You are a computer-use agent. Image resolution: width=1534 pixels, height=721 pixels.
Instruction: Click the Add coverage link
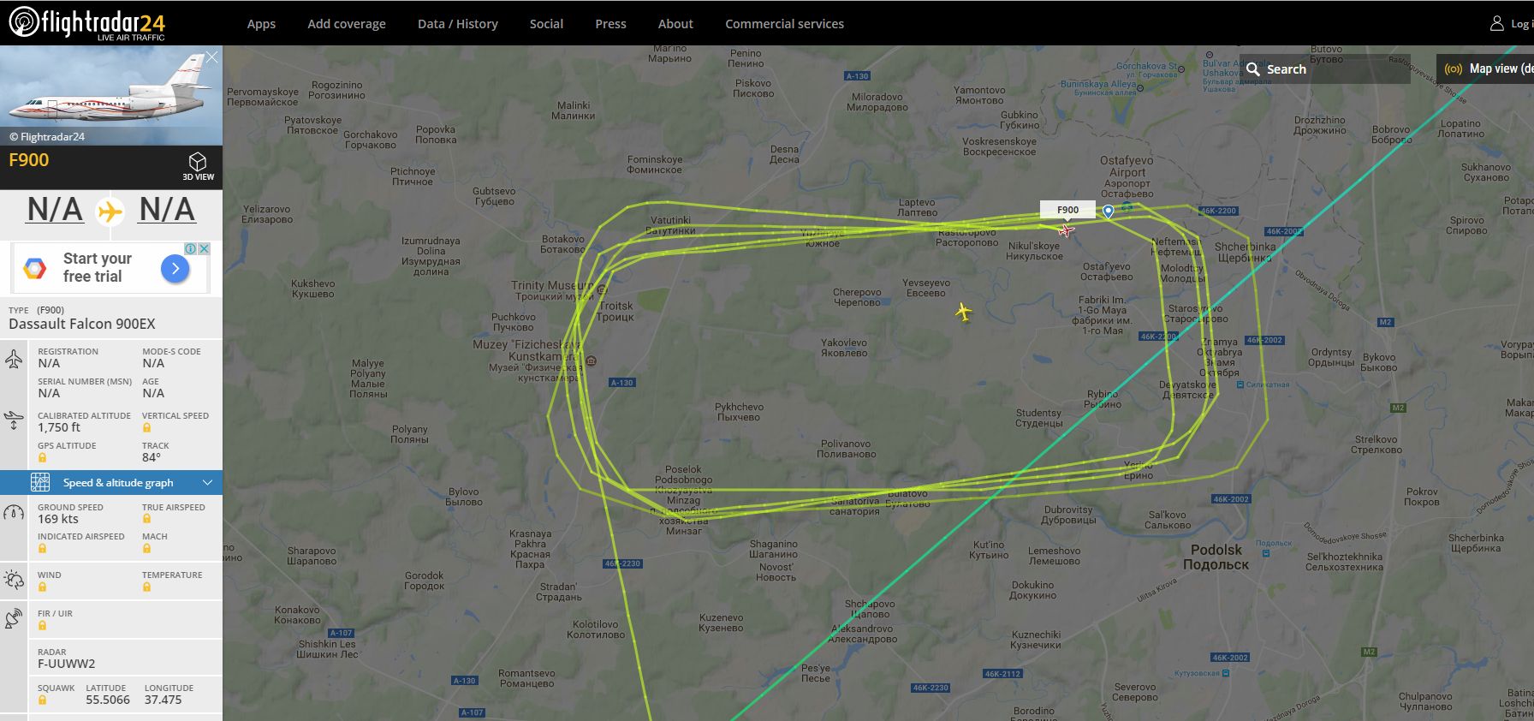click(x=347, y=24)
